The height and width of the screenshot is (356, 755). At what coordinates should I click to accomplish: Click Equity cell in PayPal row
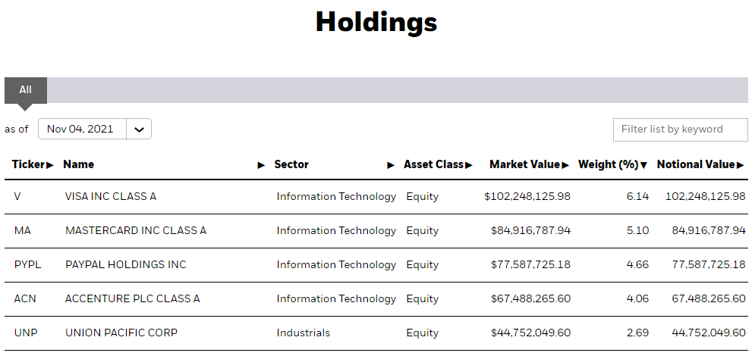pos(423,264)
